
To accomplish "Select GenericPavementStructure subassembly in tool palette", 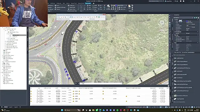I will 181,96.
